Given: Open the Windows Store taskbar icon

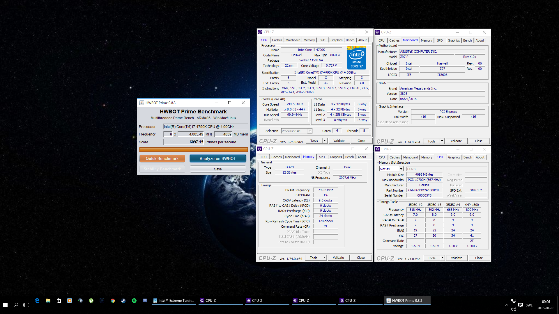Looking at the screenshot, I should pyautogui.click(x=59, y=301).
